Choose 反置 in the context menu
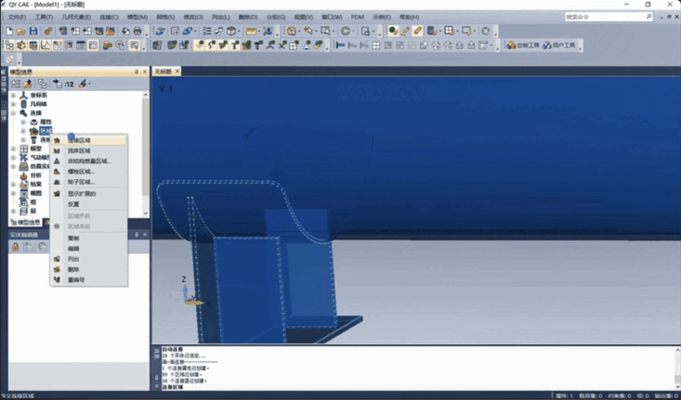The height and width of the screenshot is (400, 681). click(x=88, y=204)
